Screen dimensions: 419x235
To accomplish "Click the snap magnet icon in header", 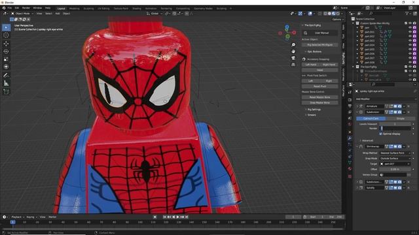I will click(174, 13).
